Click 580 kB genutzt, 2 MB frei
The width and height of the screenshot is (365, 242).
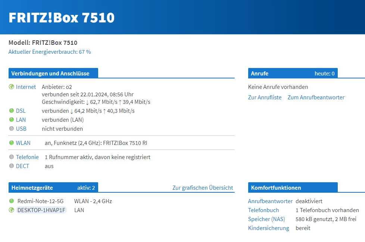pos(326,219)
